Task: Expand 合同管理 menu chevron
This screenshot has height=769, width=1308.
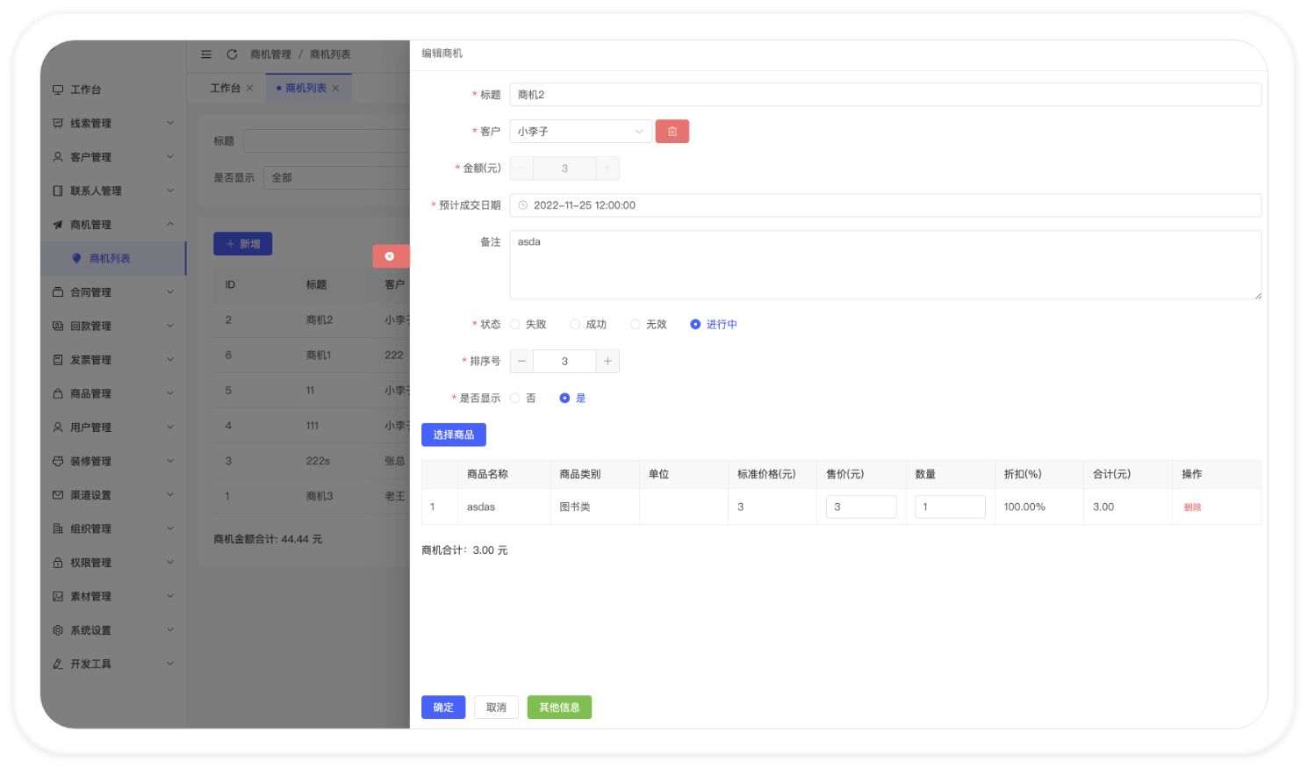Action: pyautogui.click(x=170, y=292)
